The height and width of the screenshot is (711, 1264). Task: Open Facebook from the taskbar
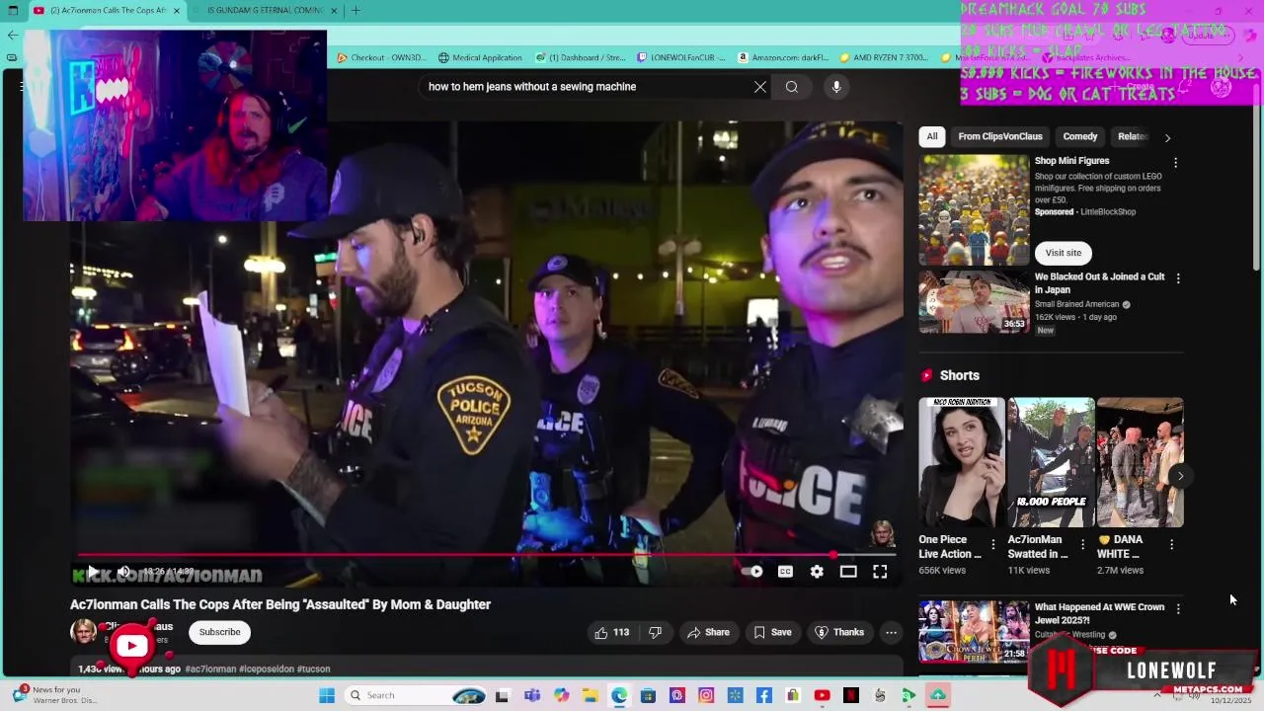[763, 695]
